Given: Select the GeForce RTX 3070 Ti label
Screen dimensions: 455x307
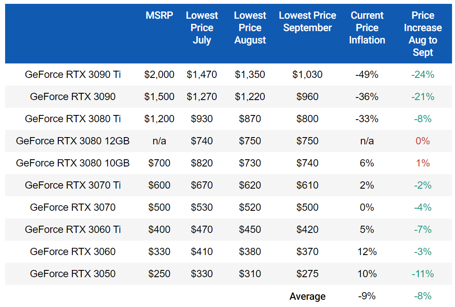Looking at the screenshot, I should click(x=73, y=186).
